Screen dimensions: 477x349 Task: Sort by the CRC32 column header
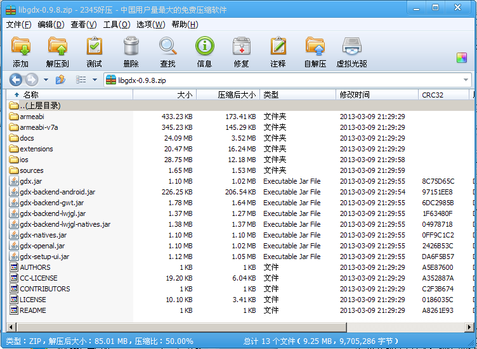coord(443,95)
